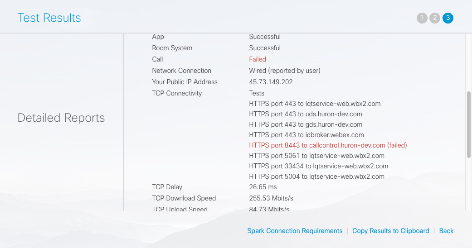Click the red Failed call status
The image size is (472, 248).
tap(258, 59)
